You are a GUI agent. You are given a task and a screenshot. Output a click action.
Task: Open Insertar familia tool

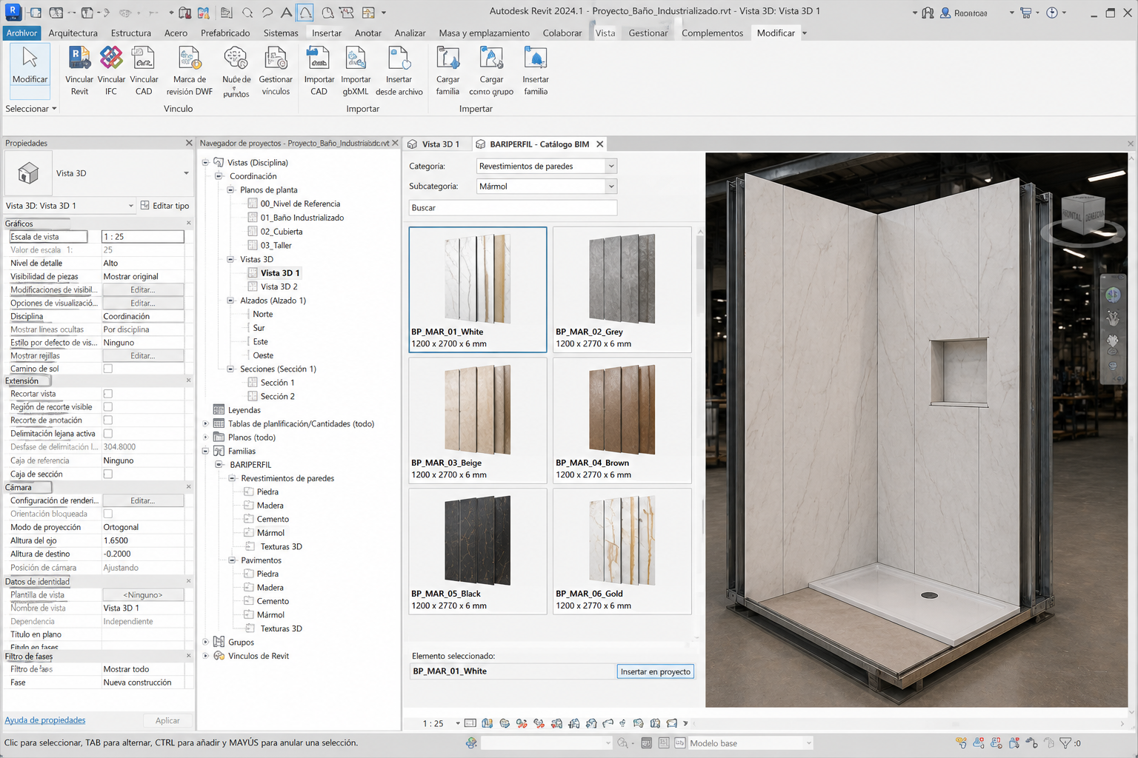pyautogui.click(x=536, y=70)
